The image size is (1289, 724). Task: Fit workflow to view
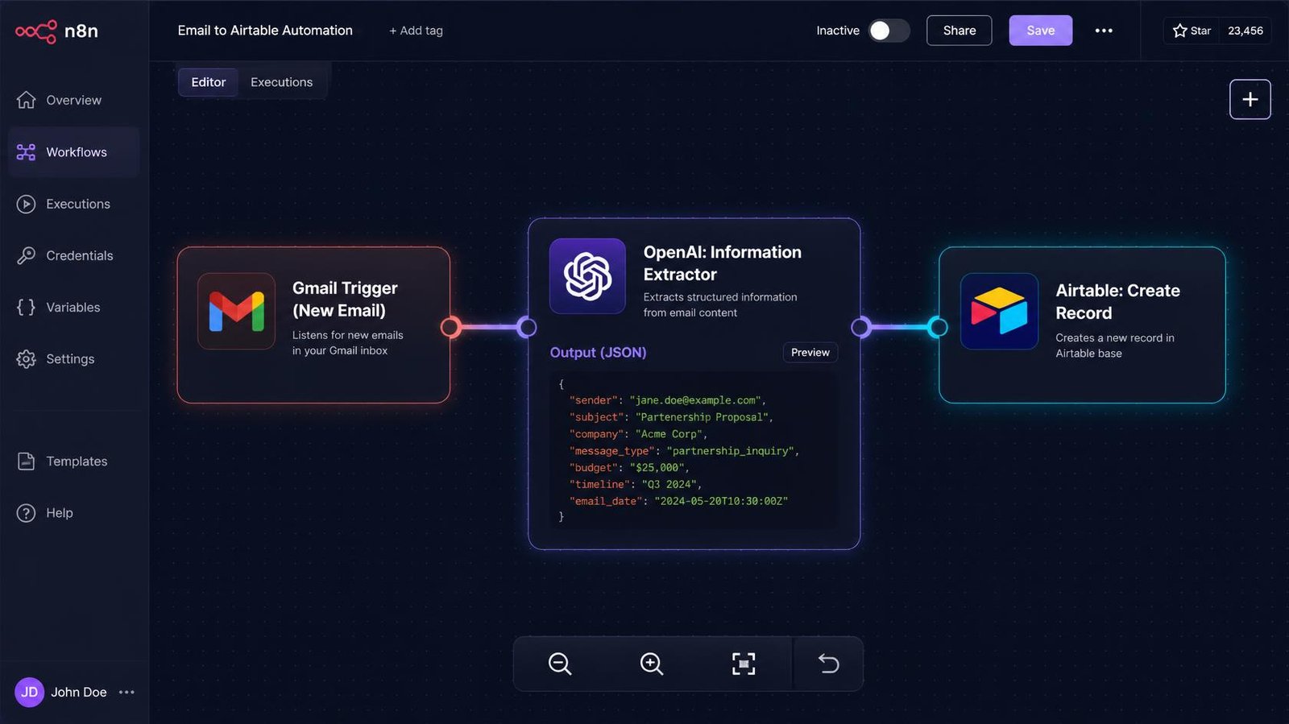744,664
